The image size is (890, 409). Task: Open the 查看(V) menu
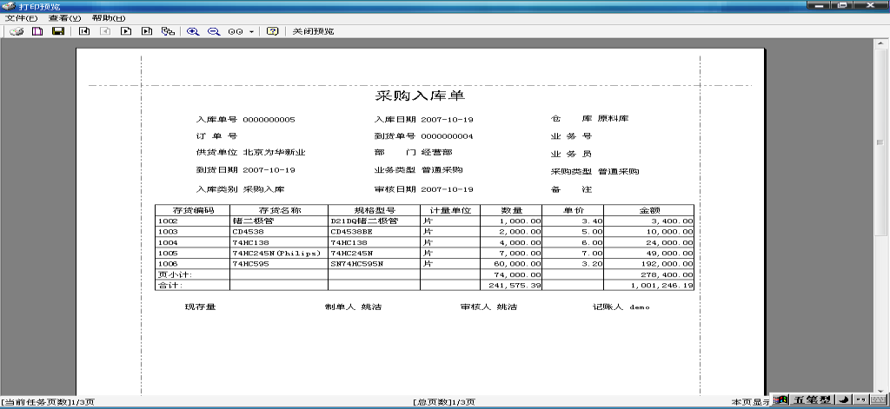click(64, 18)
